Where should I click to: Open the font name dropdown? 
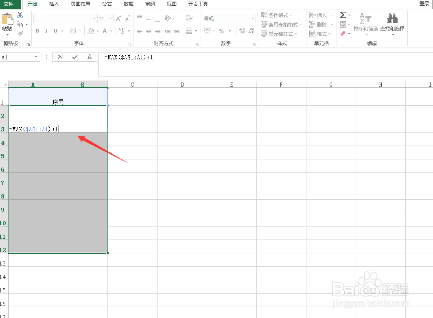(94, 18)
